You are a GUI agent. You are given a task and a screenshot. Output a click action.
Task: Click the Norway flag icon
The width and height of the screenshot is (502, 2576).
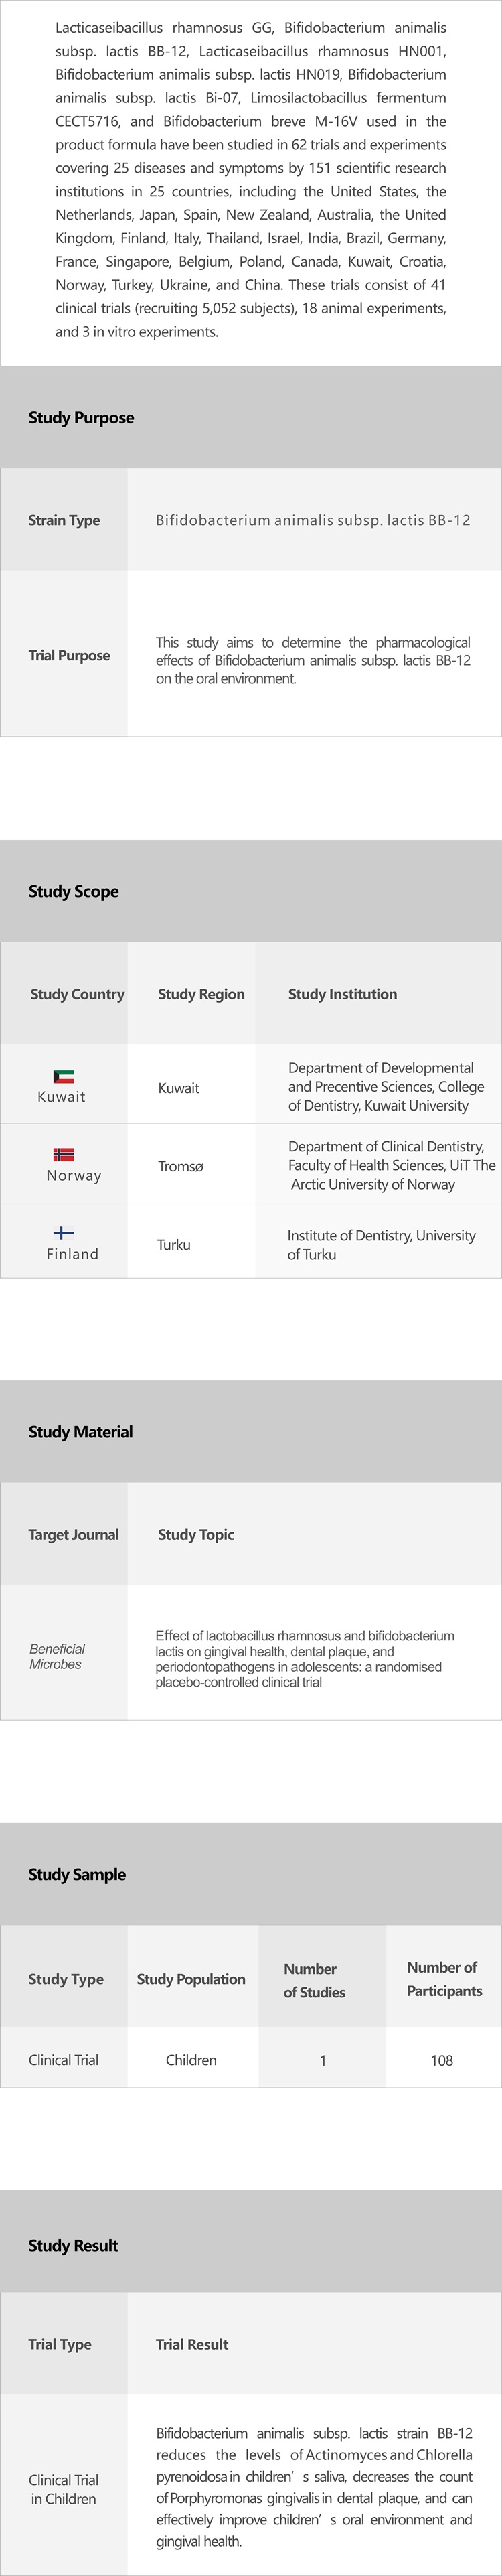tap(64, 1154)
